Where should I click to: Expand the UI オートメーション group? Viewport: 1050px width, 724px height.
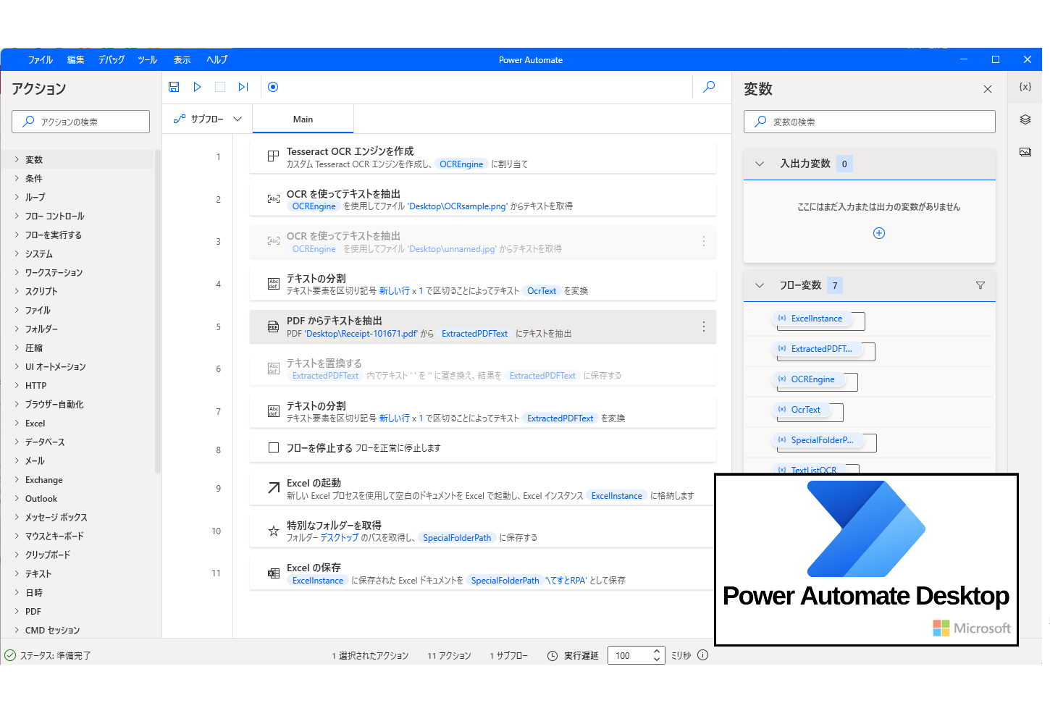[x=17, y=366]
